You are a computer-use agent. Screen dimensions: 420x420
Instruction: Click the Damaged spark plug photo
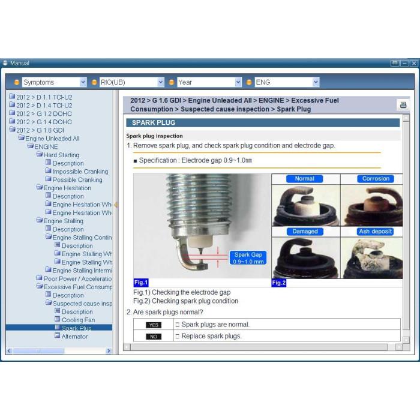click(x=305, y=257)
